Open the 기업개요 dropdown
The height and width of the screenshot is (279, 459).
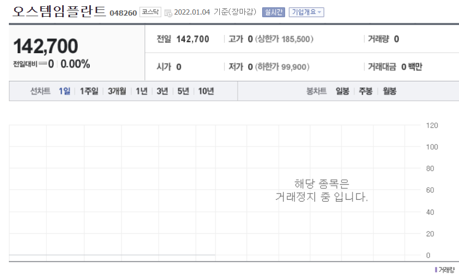tap(307, 13)
